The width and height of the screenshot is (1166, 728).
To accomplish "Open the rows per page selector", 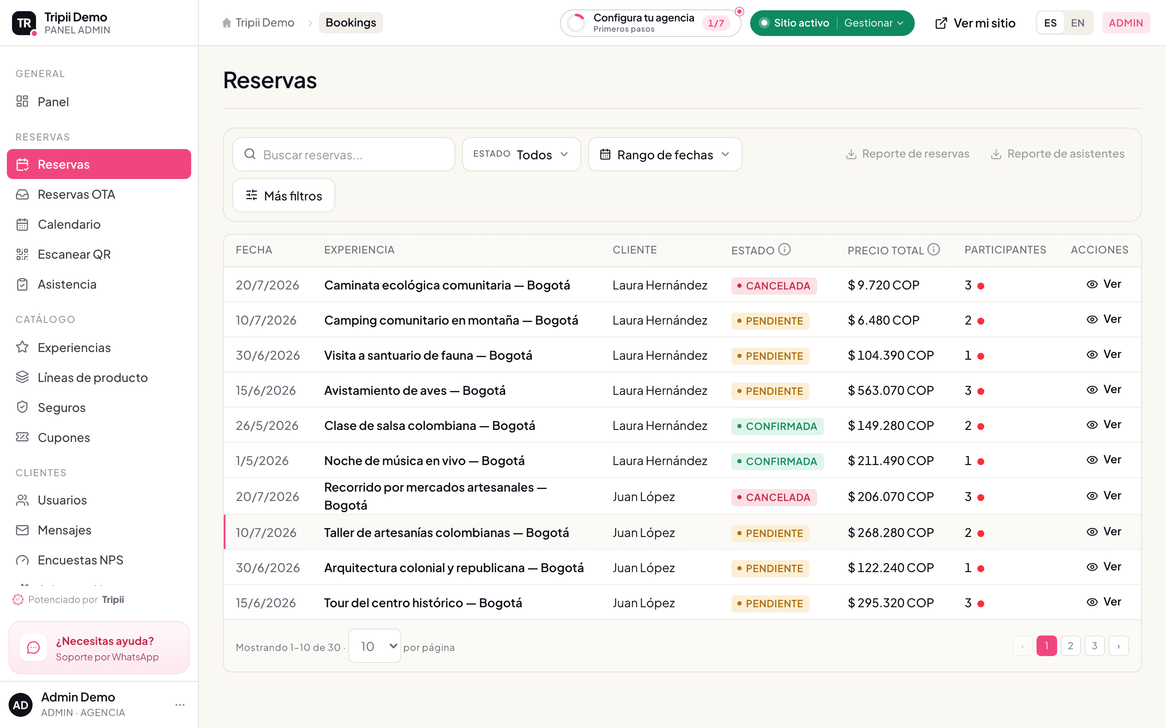I will point(374,646).
